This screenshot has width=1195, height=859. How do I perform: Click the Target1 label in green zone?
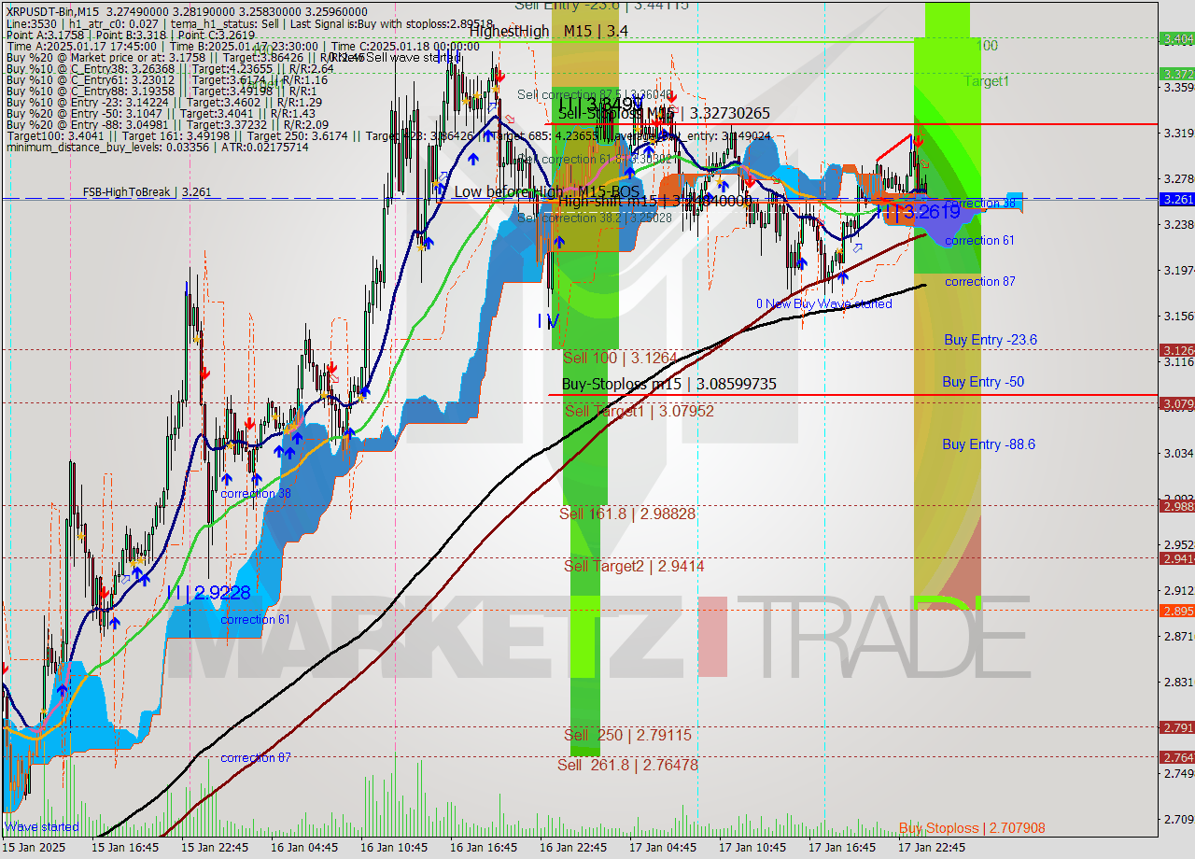coord(987,81)
